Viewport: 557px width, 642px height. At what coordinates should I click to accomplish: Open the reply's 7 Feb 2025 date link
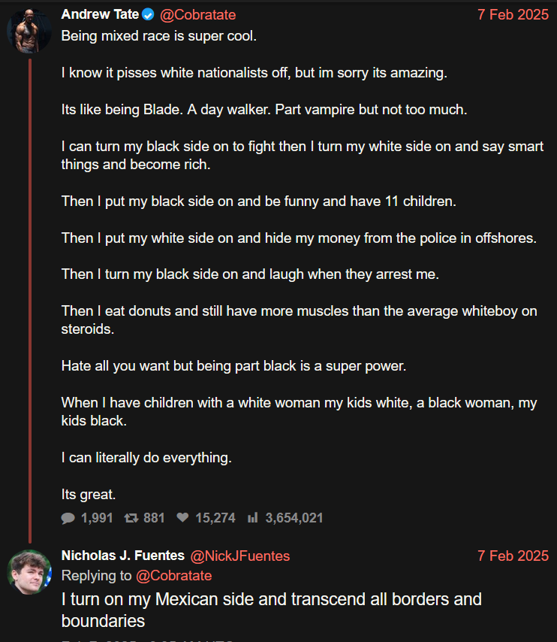(x=513, y=556)
